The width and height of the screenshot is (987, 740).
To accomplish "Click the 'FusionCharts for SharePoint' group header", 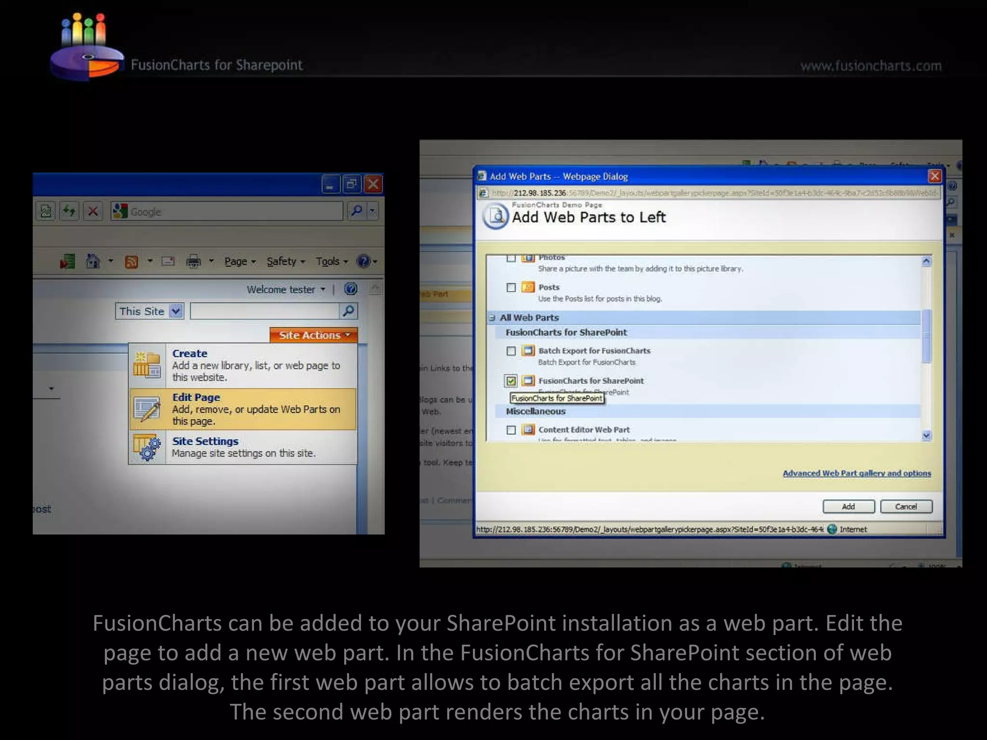I will click(x=566, y=332).
